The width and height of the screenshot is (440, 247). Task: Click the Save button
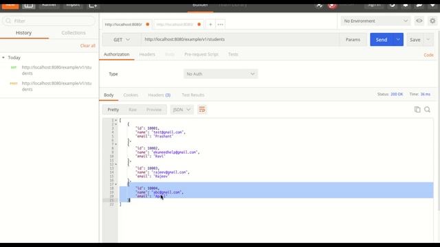(x=415, y=40)
